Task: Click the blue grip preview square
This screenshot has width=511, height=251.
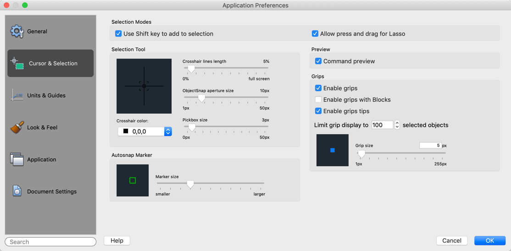Action: (333, 150)
